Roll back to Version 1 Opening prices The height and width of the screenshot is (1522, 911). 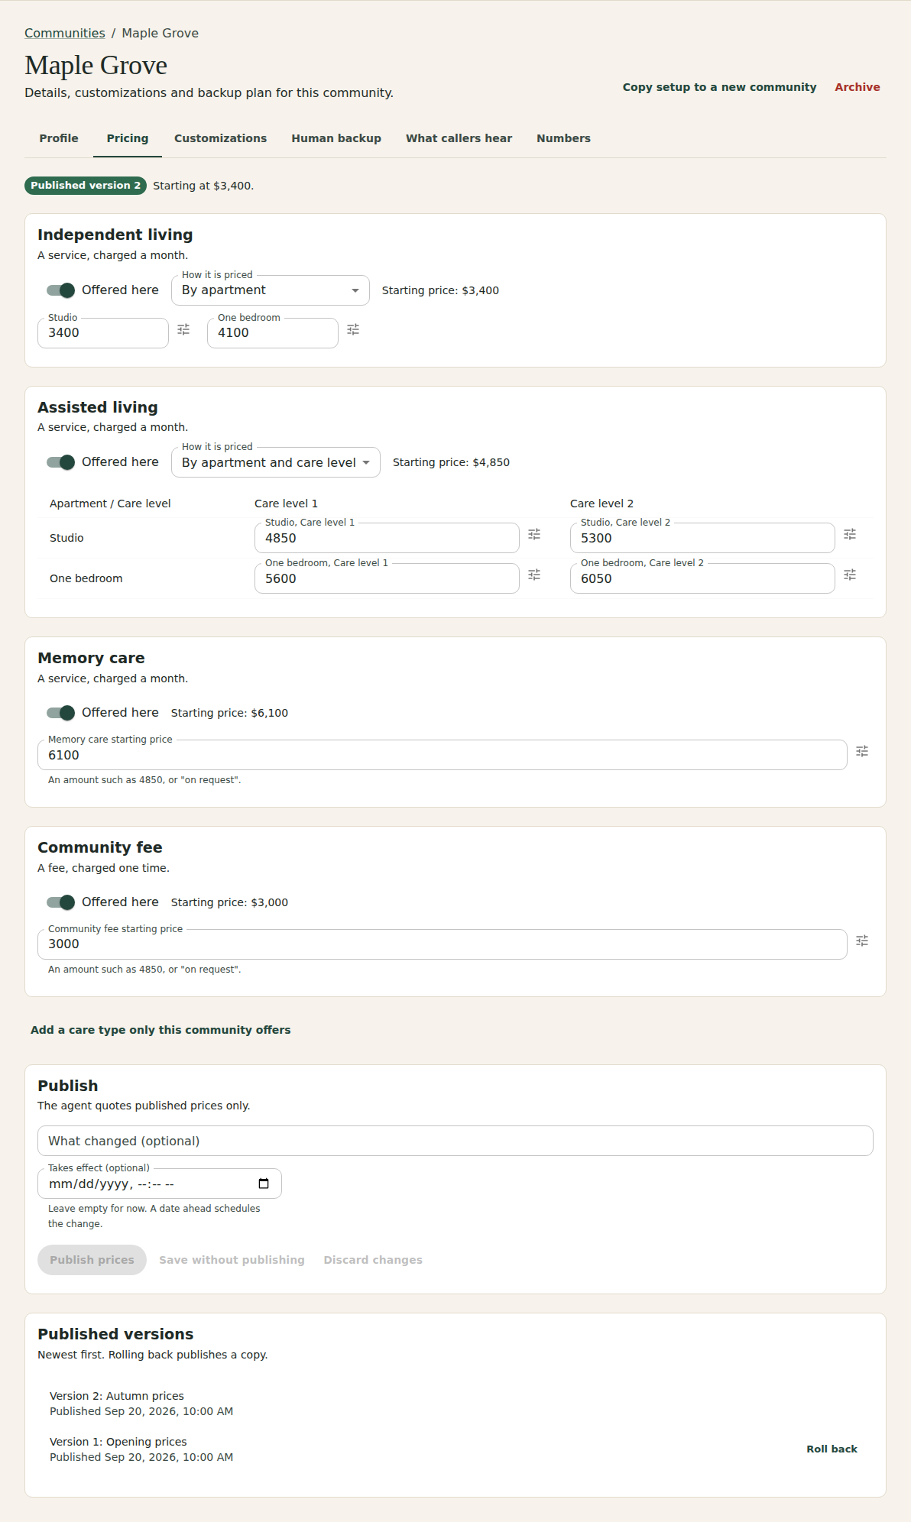click(832, 1449)
